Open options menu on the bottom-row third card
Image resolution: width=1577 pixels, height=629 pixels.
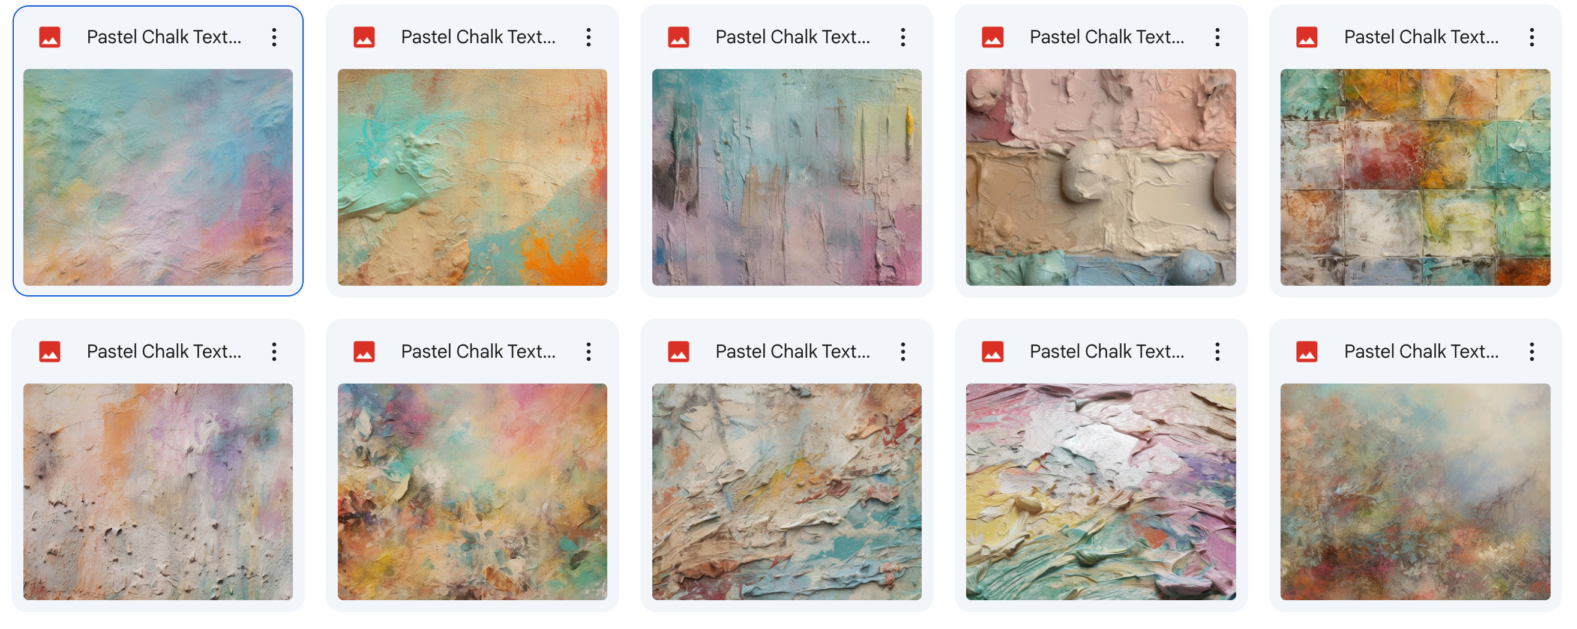[x=903, y=352]
